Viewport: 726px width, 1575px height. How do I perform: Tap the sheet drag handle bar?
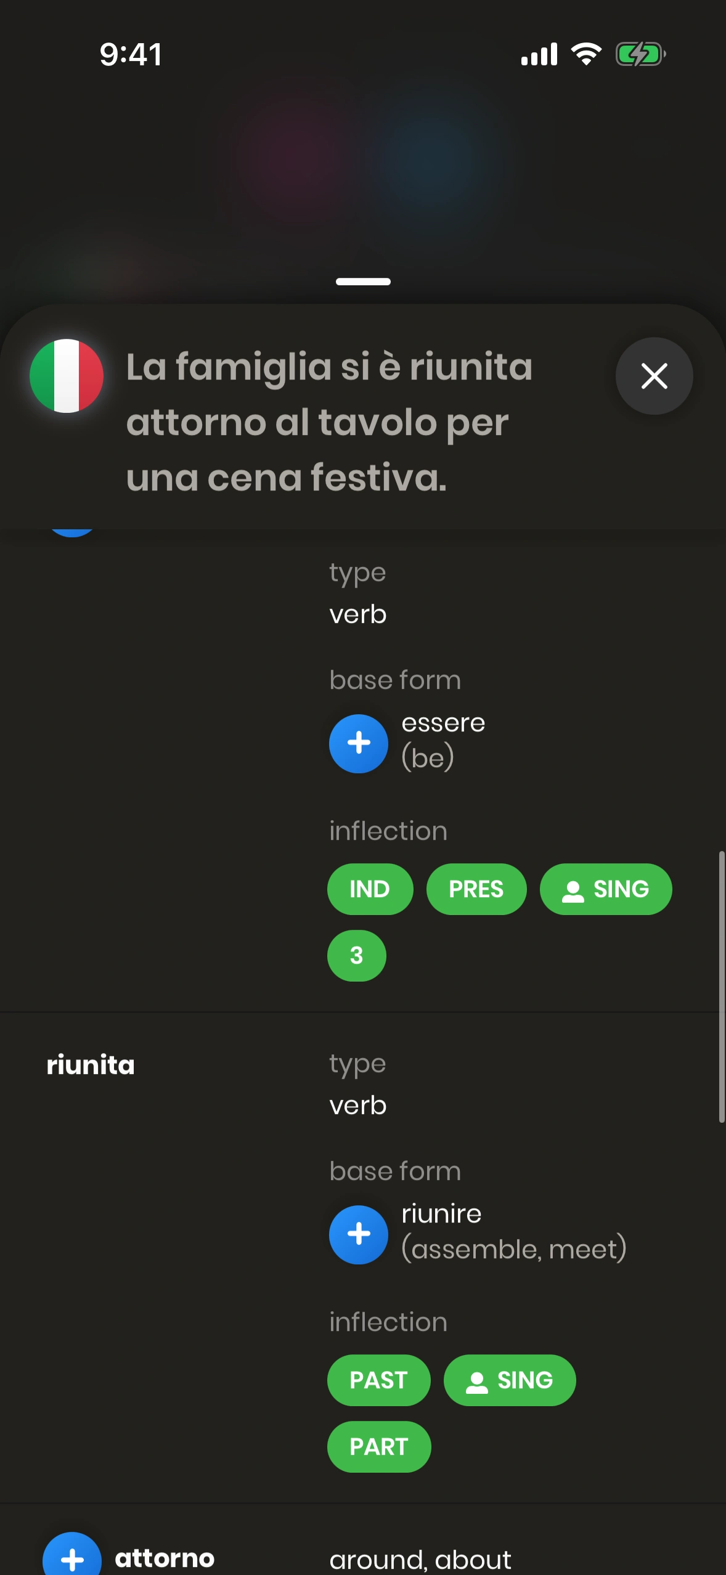pyautogui.click(x=363, y=282)
